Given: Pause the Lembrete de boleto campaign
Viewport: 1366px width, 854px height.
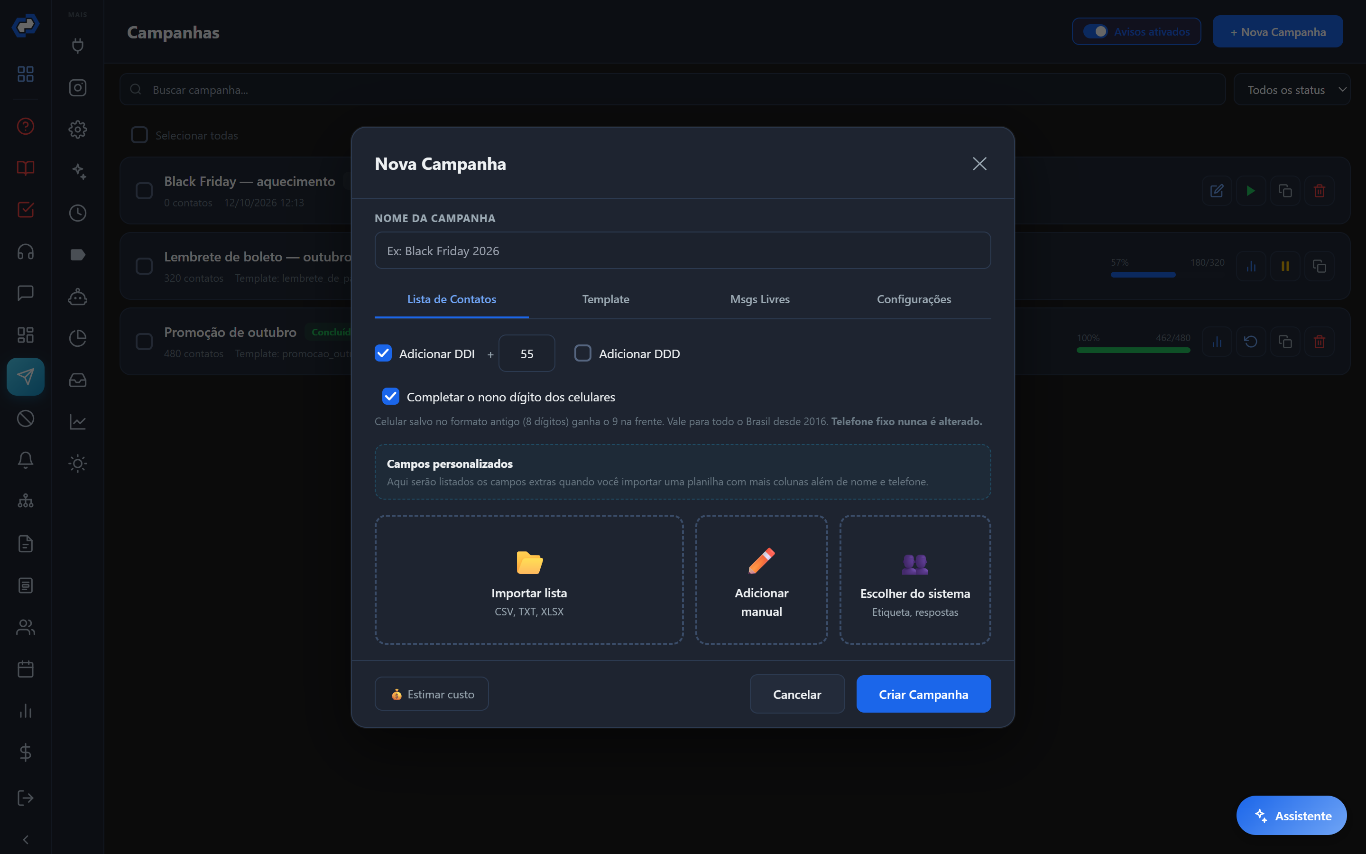Looking at the screenshot, I should coord(1285,266).
